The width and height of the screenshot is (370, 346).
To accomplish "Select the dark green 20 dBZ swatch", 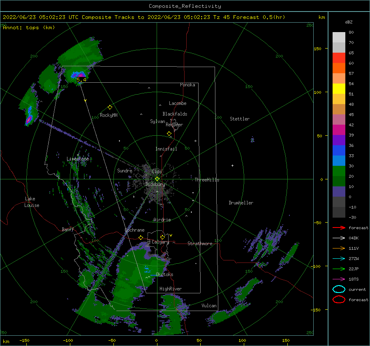I will 339,181.
